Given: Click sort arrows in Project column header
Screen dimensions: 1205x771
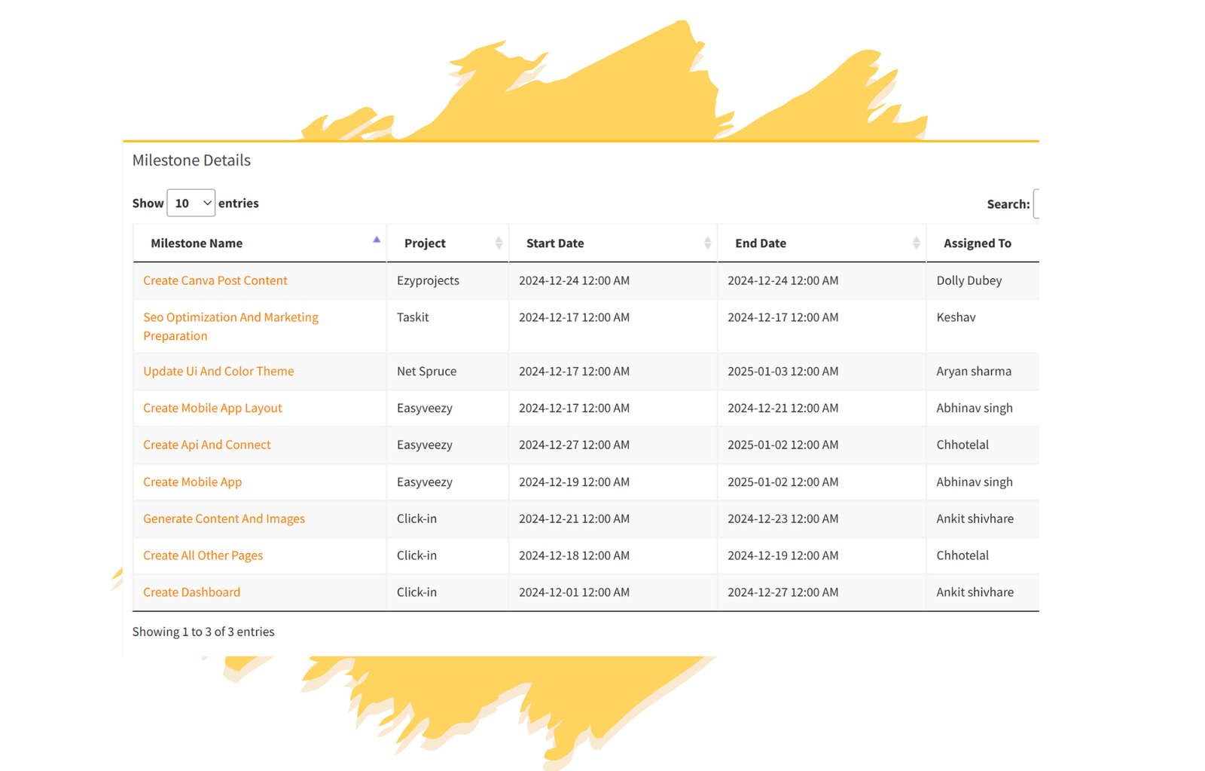Looking at the screenshot, I should pos(498,243).
